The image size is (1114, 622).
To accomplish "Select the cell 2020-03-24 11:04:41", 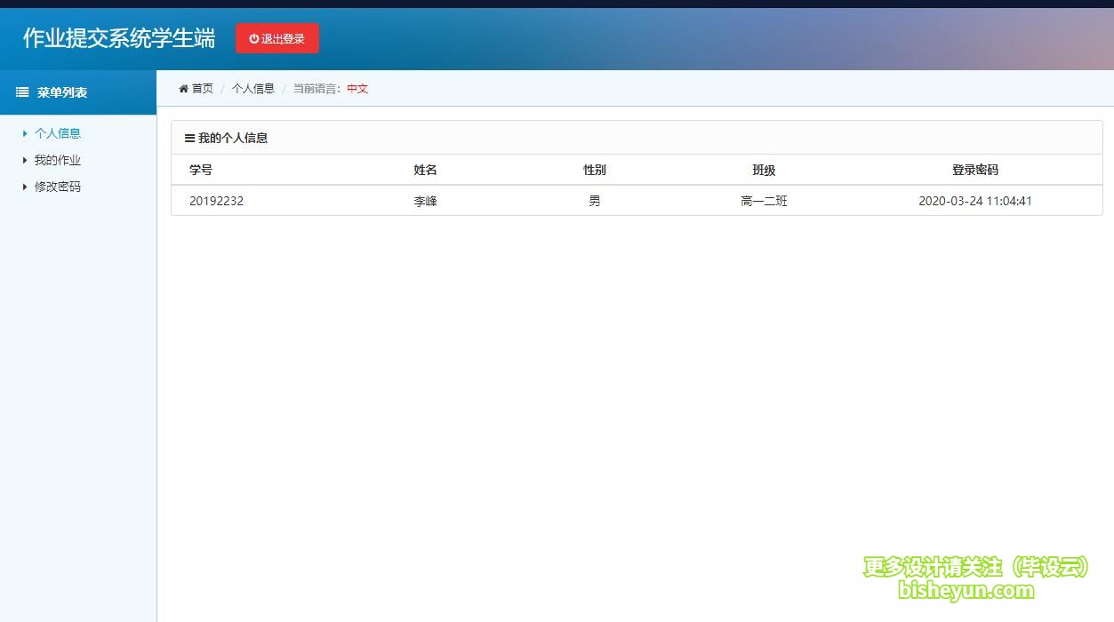I will (x=975, y=201).
